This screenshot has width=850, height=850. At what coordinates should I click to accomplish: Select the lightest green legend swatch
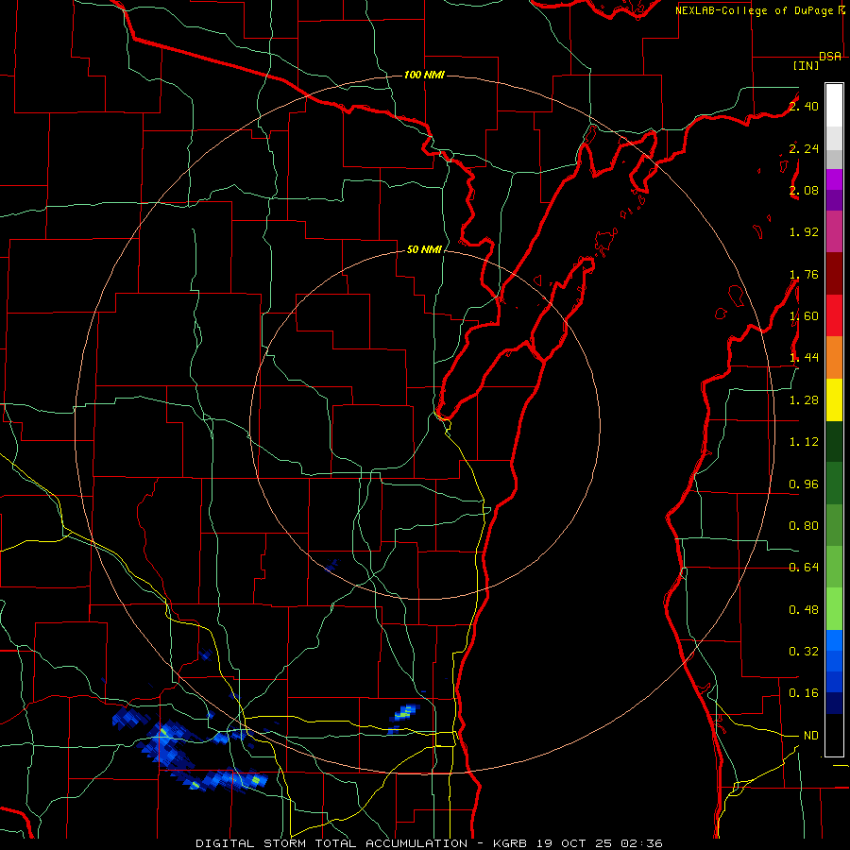pyautogui.click(x=834, y=609)
